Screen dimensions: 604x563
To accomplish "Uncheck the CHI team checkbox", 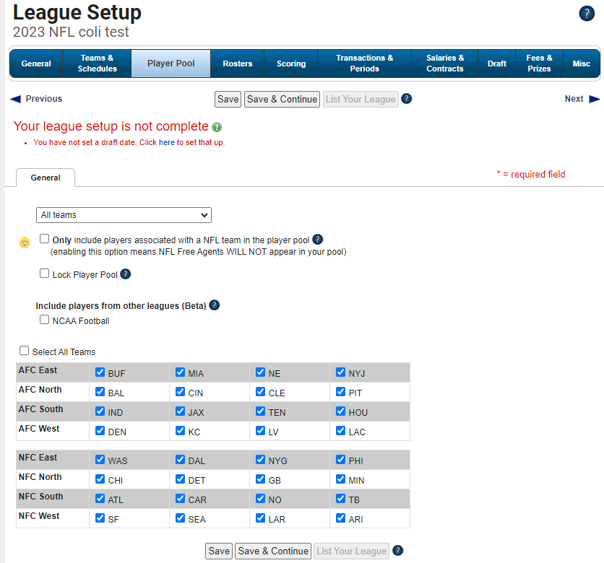I will (x=100, y=479).
